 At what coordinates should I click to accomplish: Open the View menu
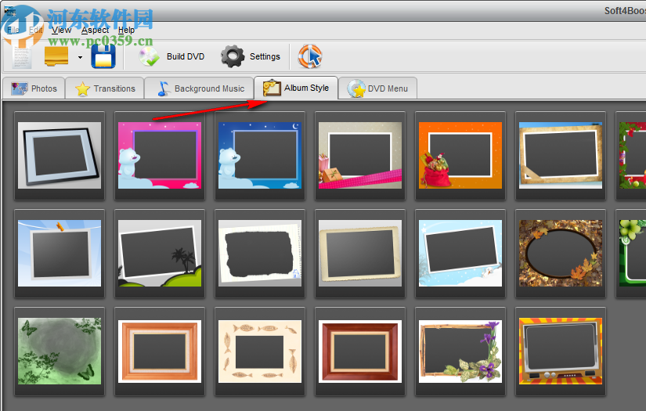pyautogui.click(x=61, y=30)
